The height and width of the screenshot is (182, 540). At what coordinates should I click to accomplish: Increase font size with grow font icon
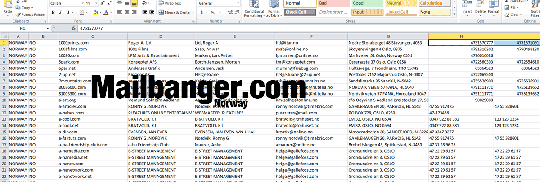[103, 3]
